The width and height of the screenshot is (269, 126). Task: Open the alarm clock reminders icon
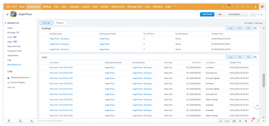coord(252,121)
